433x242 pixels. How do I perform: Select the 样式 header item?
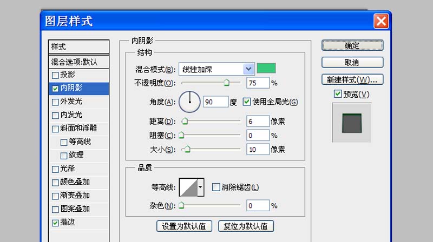tap(78, 47)
